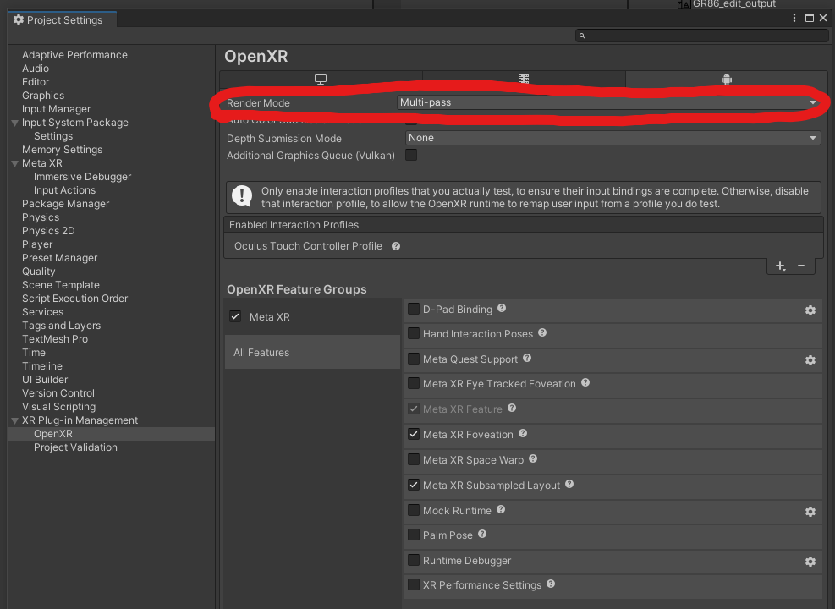The height and width of the screenshot is (609, 835).
Task: Open the Depth Submission Mode dropdown
Action: coord(613,138)
